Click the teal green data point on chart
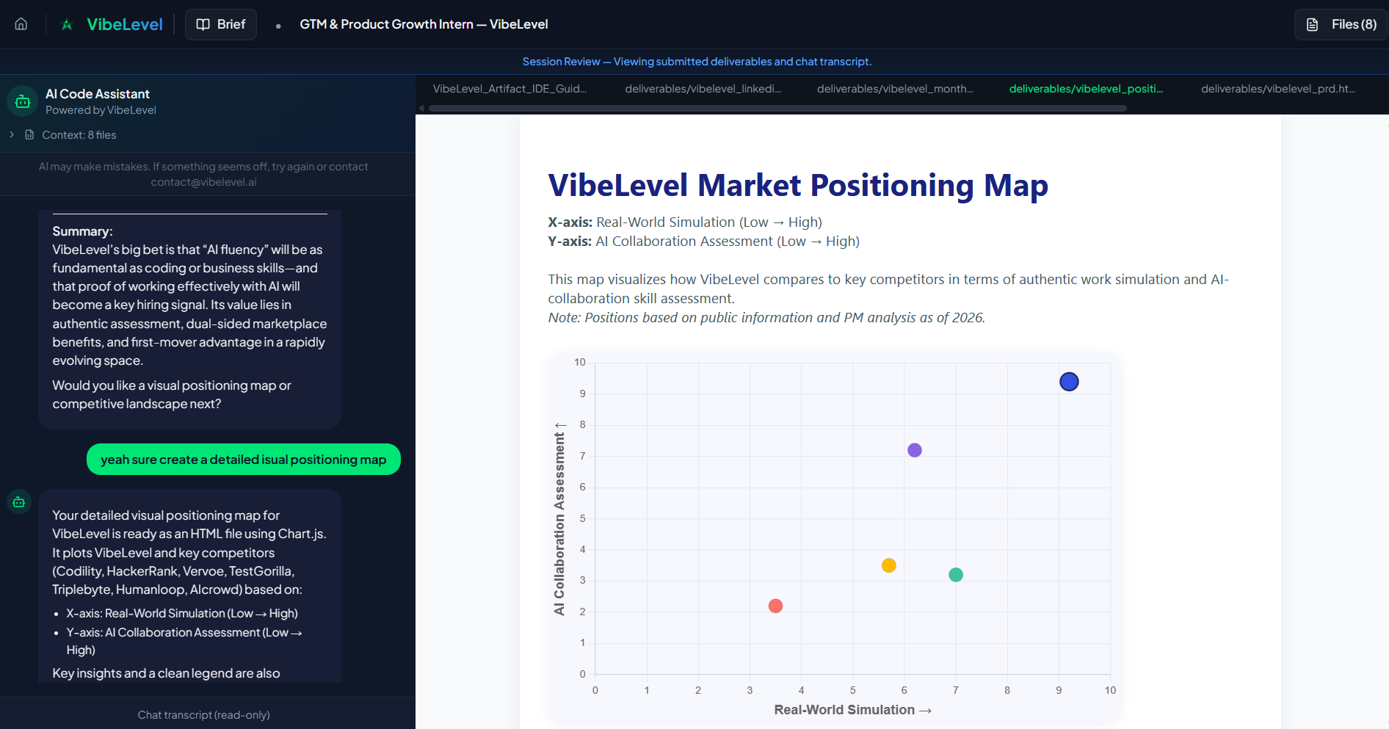 [x=956, y=575]
